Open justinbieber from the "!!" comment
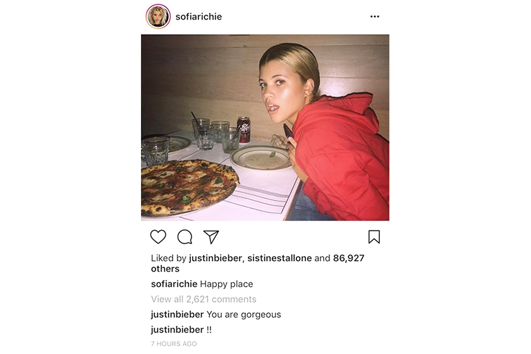The height and width of the screenshot is (354, 531). tap(177, 329)
